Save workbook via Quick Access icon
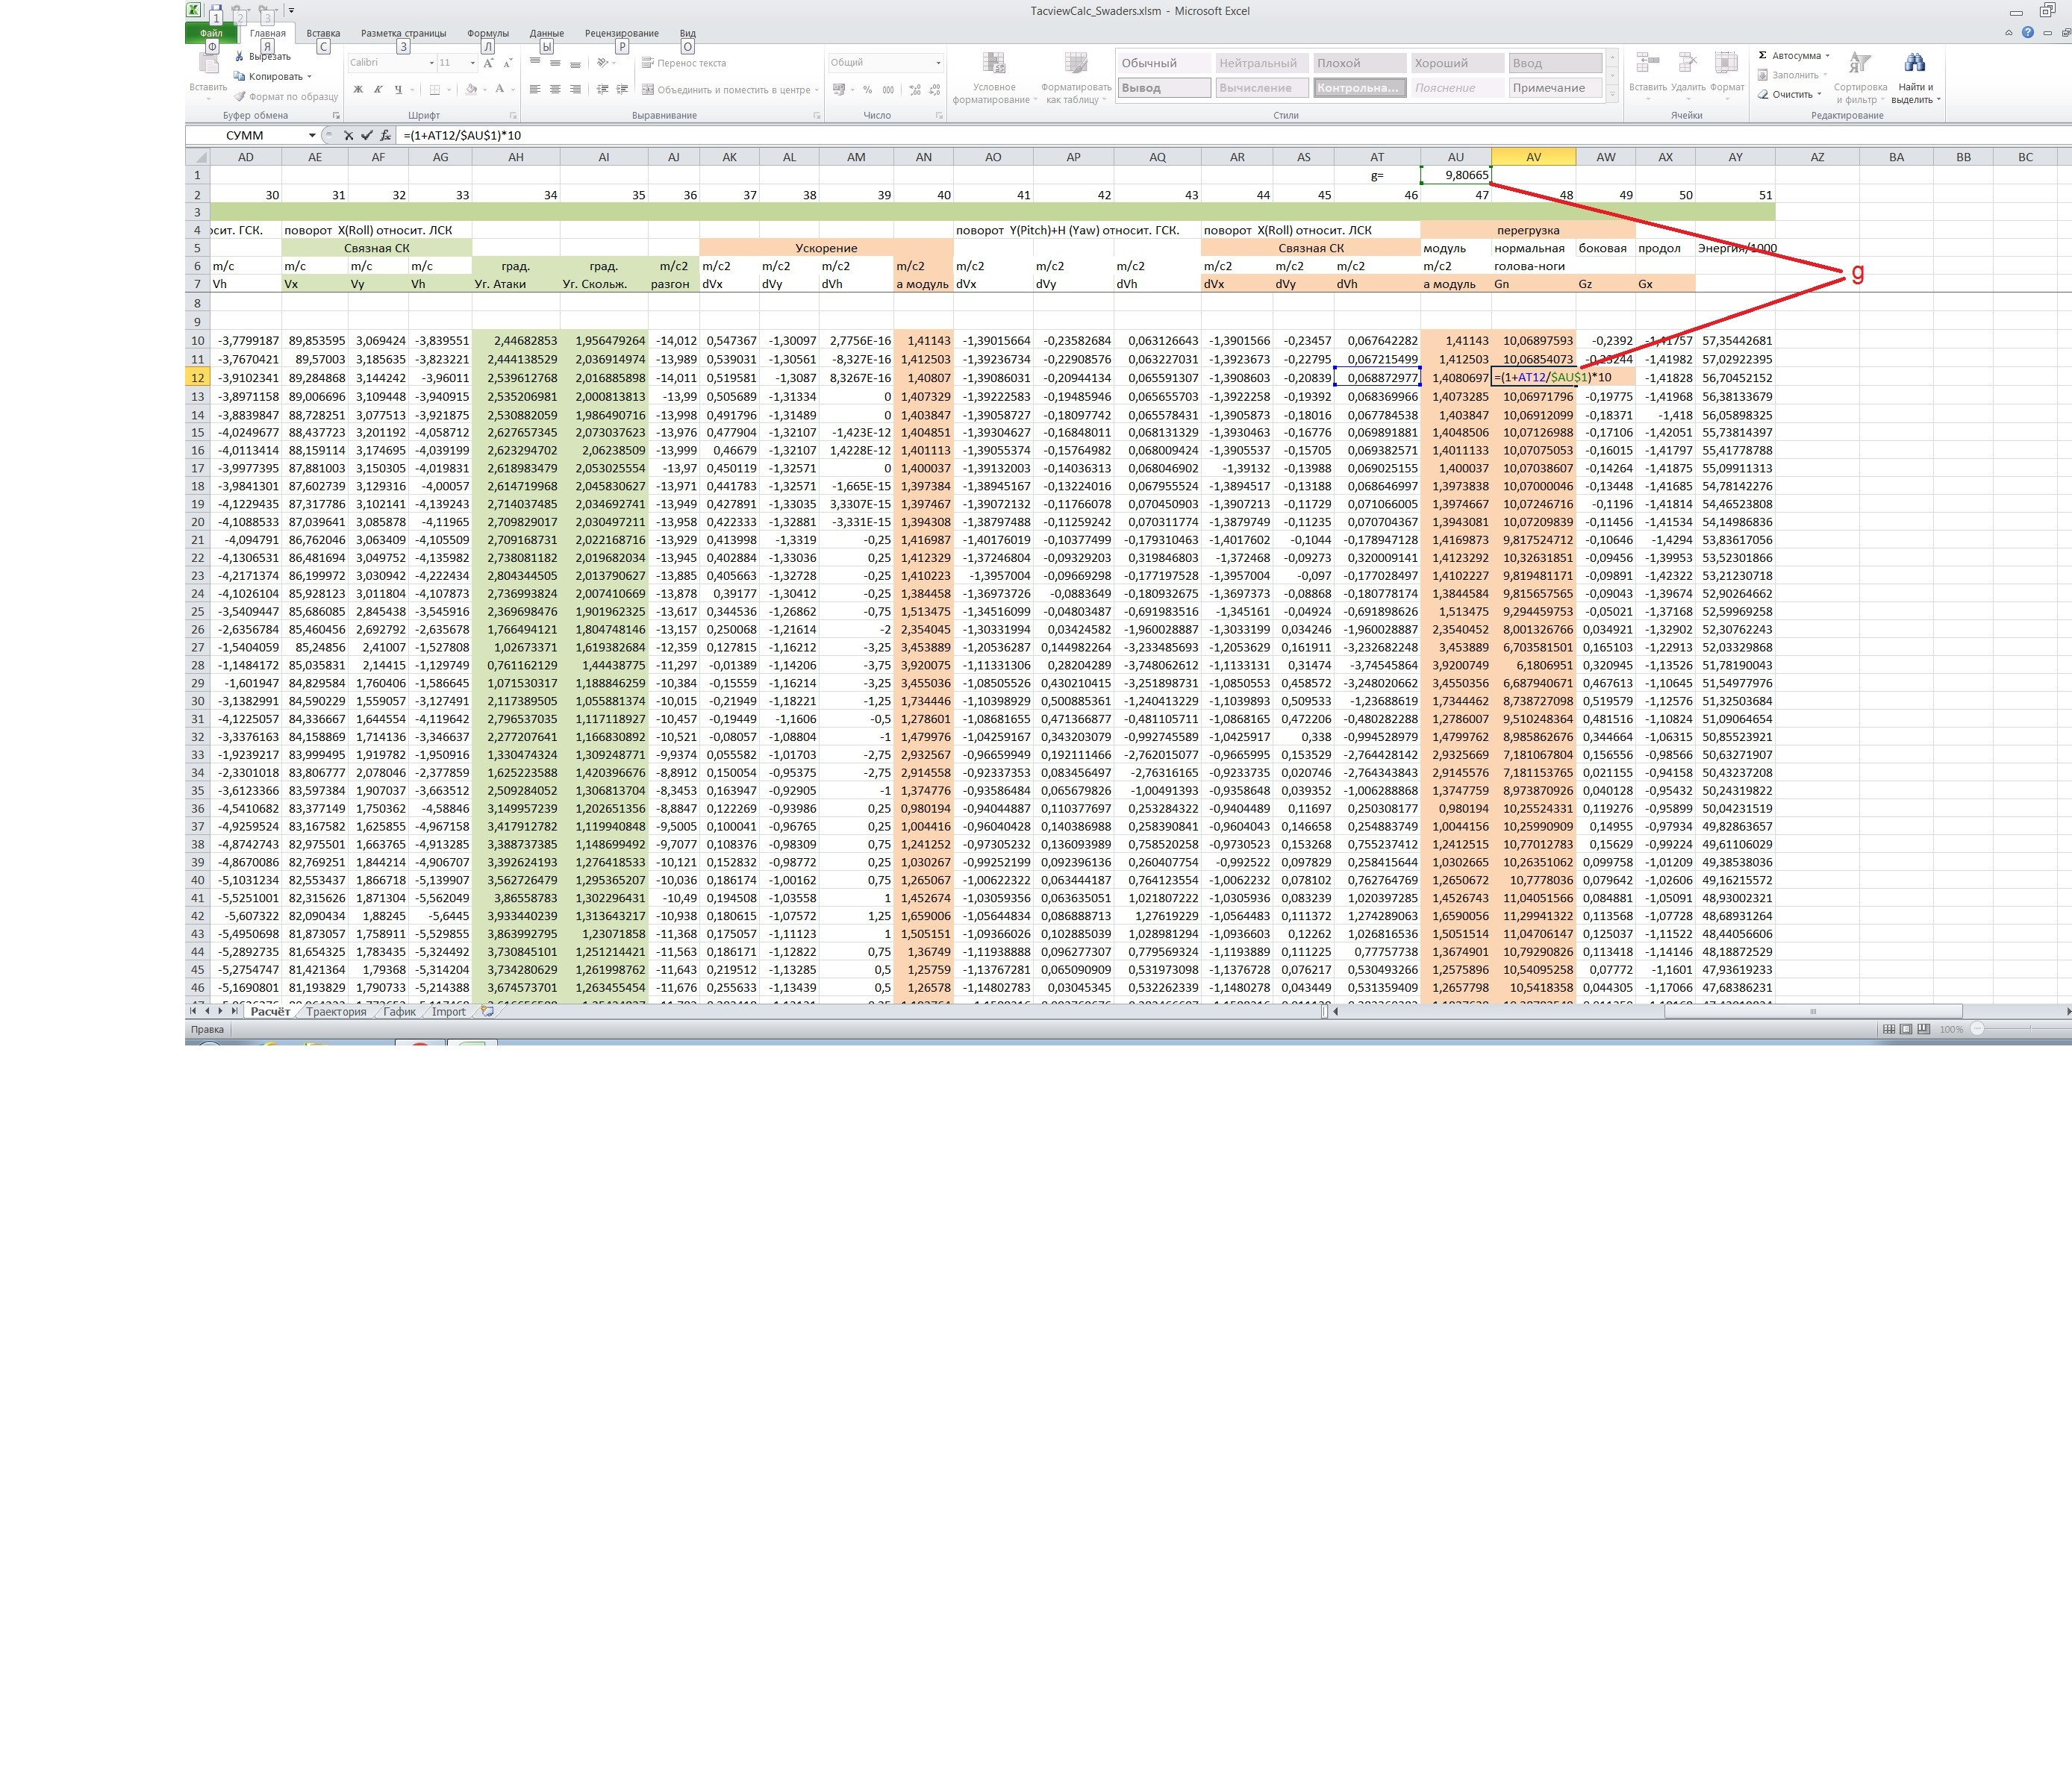The height and width of the screenshot is (1770, 2072). [217, 10]
